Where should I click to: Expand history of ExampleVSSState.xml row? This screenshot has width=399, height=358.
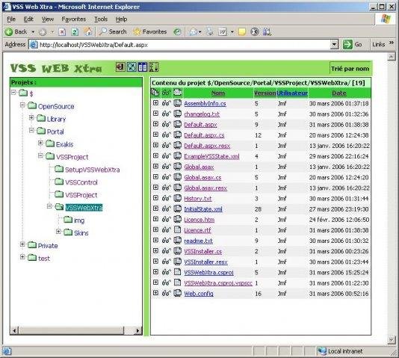click(x=155, y=155)
